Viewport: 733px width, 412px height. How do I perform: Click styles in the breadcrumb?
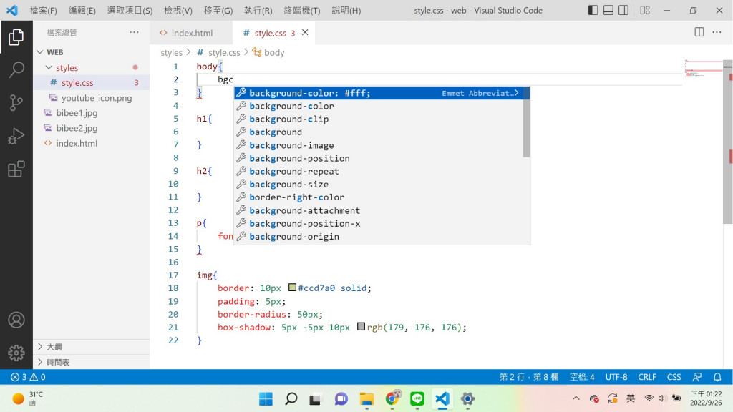coord(172,53)
